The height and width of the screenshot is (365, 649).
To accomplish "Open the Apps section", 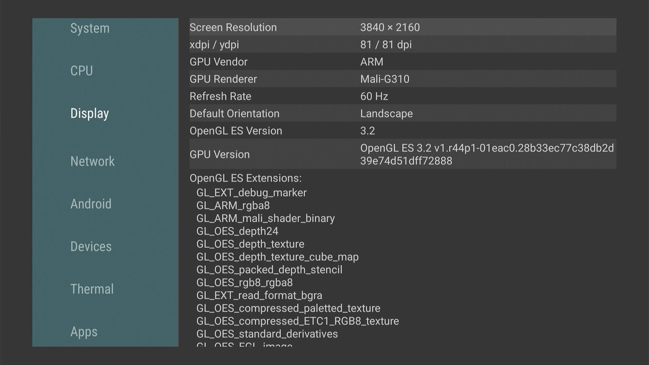I will click(84, 332).
